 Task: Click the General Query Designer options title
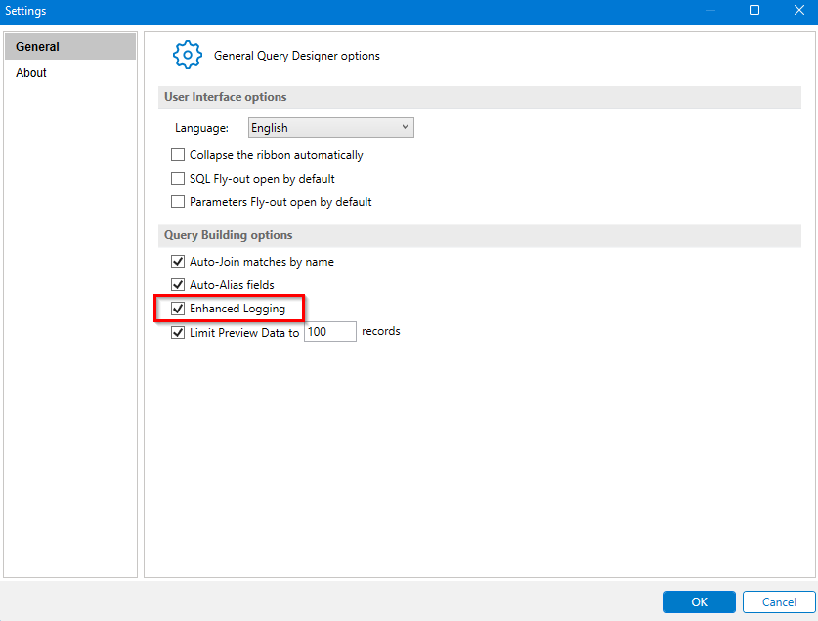(297, 56)
